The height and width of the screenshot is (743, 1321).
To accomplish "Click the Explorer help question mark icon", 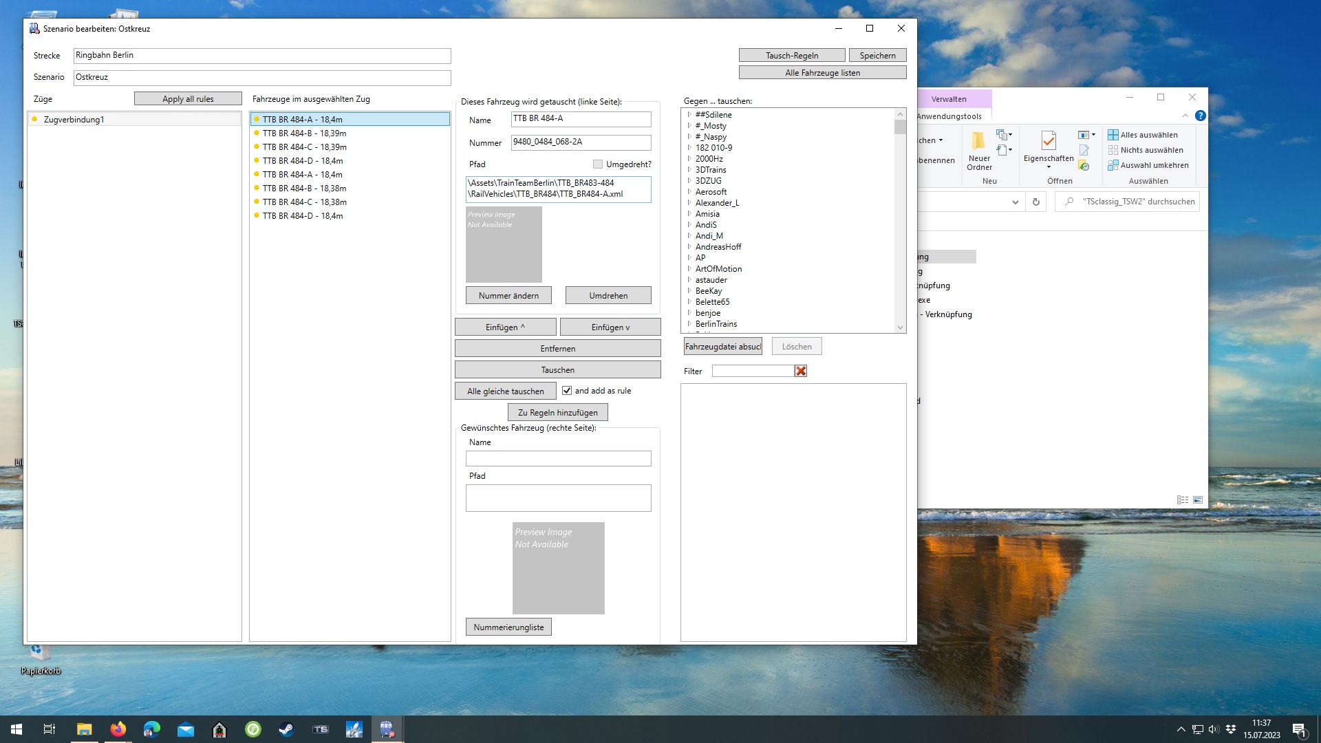I will tap(1200, 116).
